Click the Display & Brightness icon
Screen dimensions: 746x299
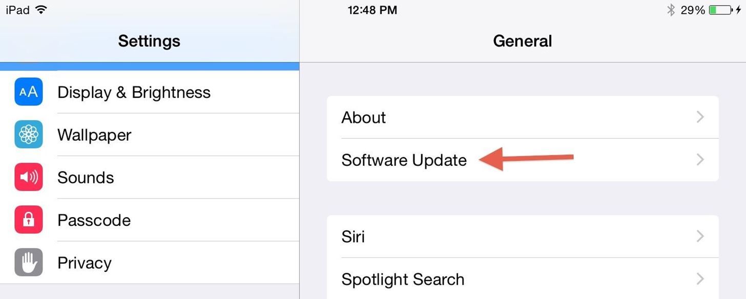point(28,92)
